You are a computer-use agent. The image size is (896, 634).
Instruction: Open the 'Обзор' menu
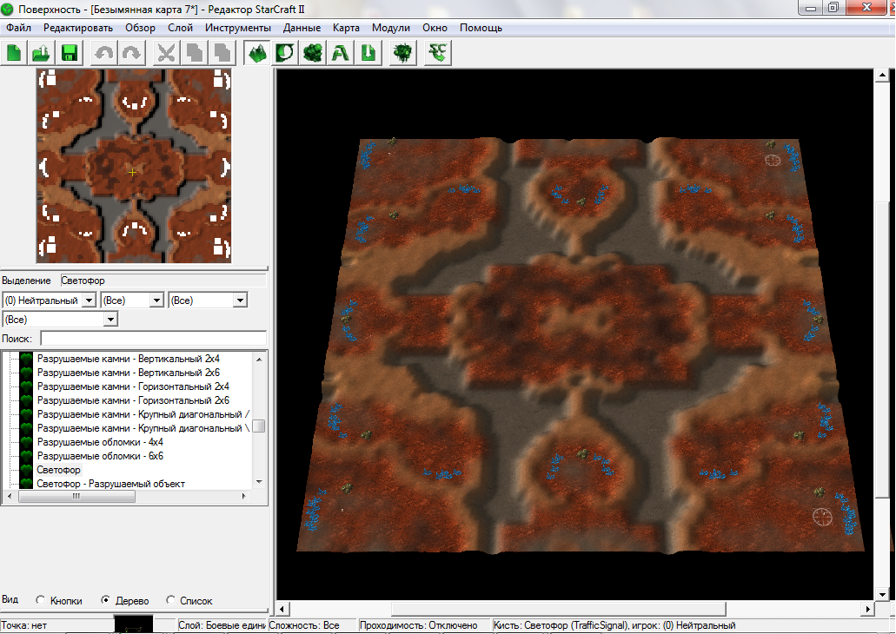(141, 28)
